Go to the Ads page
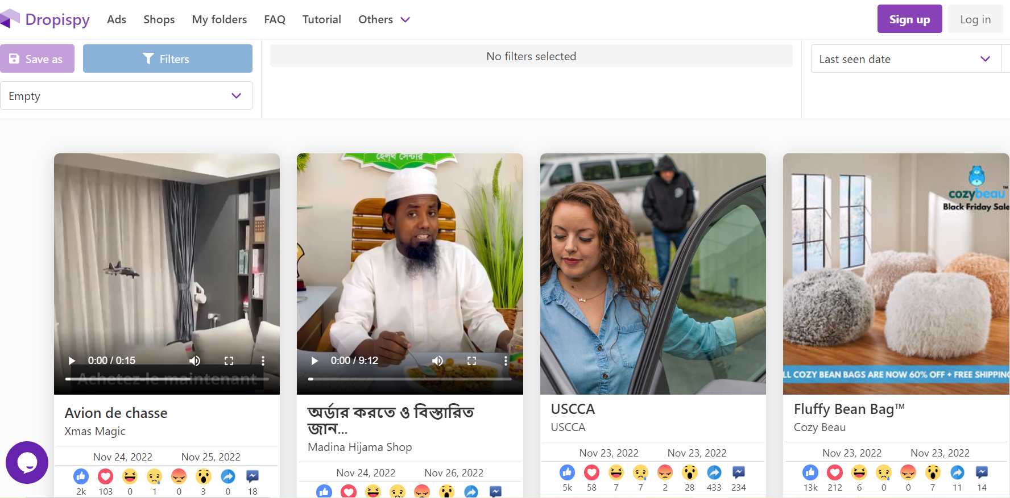The width and height of the screenshot is (1010, 498). (x=117, y=19)
